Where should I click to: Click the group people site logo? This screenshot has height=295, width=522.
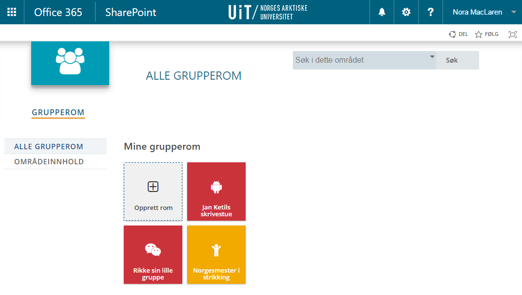[x=70, y=62]
